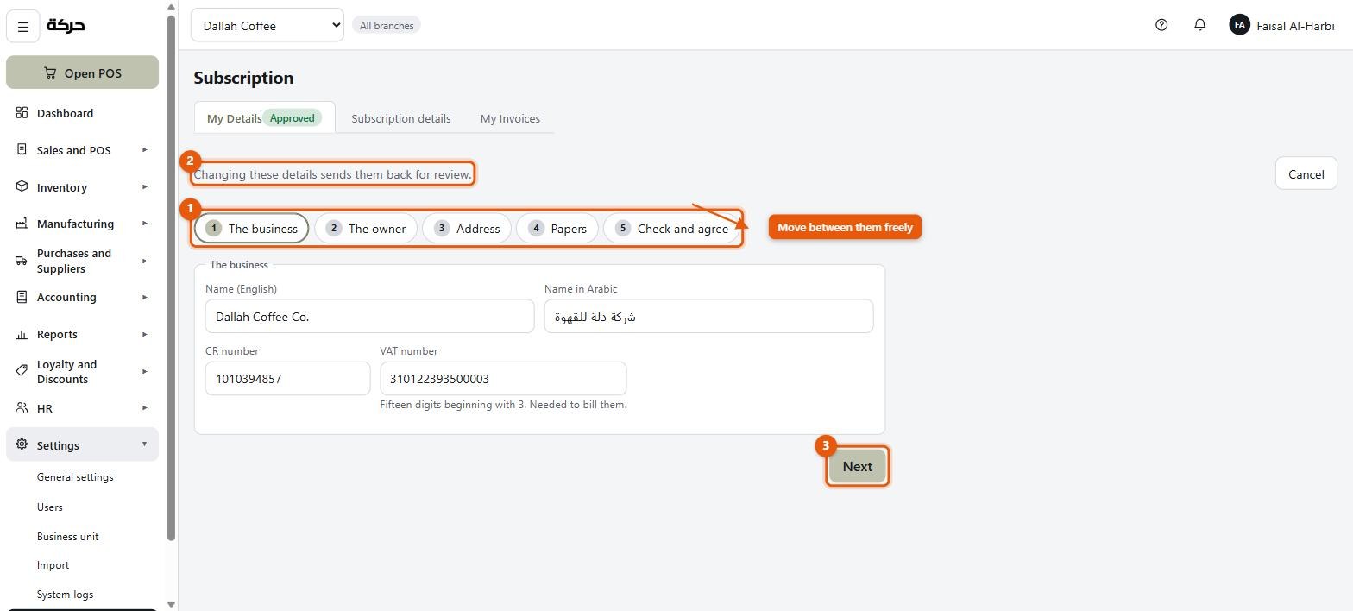Click the Manufacturing factory icon
Screen dimensions: 1353x611
[x=22, y=224]
